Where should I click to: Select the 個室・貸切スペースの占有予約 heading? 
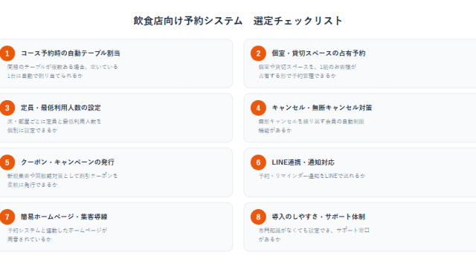(318, 53)
